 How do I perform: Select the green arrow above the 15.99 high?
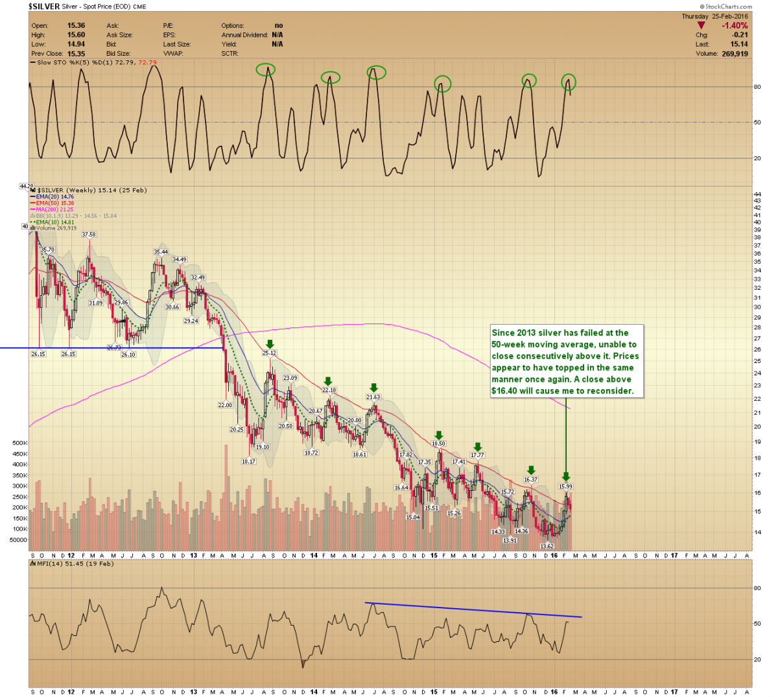pyautogui.click(x=565, y=477)
